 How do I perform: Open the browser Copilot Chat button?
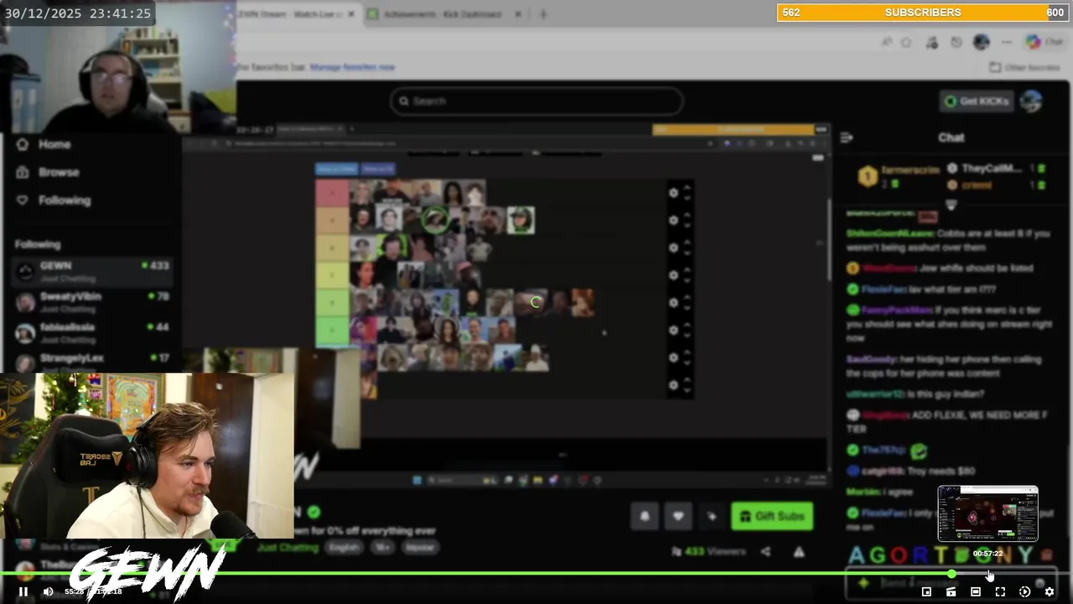1044,42
